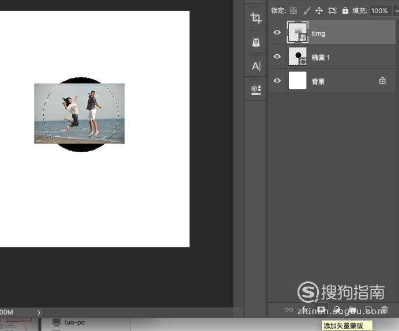Hide the 背景 layer
The width and height of the screenshot is (399, 331).
[x=277, y=81]
